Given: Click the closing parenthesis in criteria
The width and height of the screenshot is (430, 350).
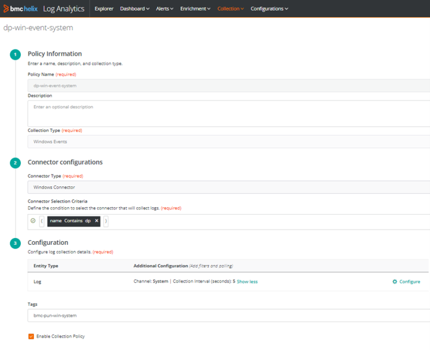Looking at the screenshot, I should pos(106,221).
